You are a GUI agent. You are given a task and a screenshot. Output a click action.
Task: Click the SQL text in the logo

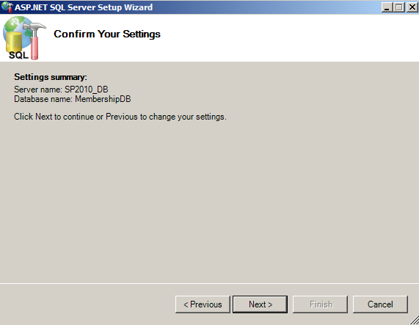point(18,55)
